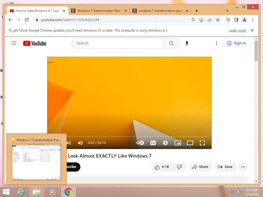263x197 pixels.
Task: Enable miniplayer mode
Action: click(178, 143)
